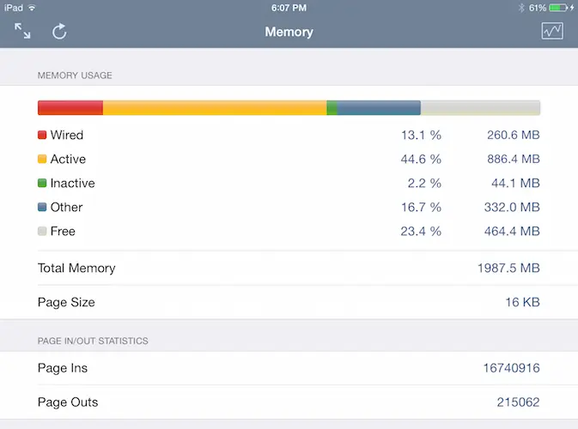Viewport: 578px width, 429px height.
Task: Tap the gray Free segment of usage bar
Action: pos(480,108)
